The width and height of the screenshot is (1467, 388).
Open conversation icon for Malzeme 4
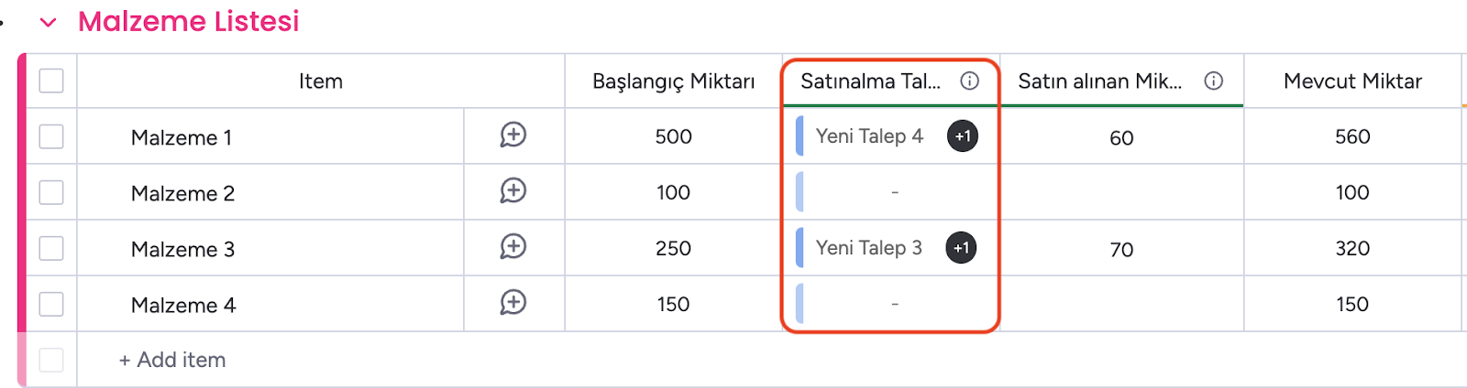point(513,303)
